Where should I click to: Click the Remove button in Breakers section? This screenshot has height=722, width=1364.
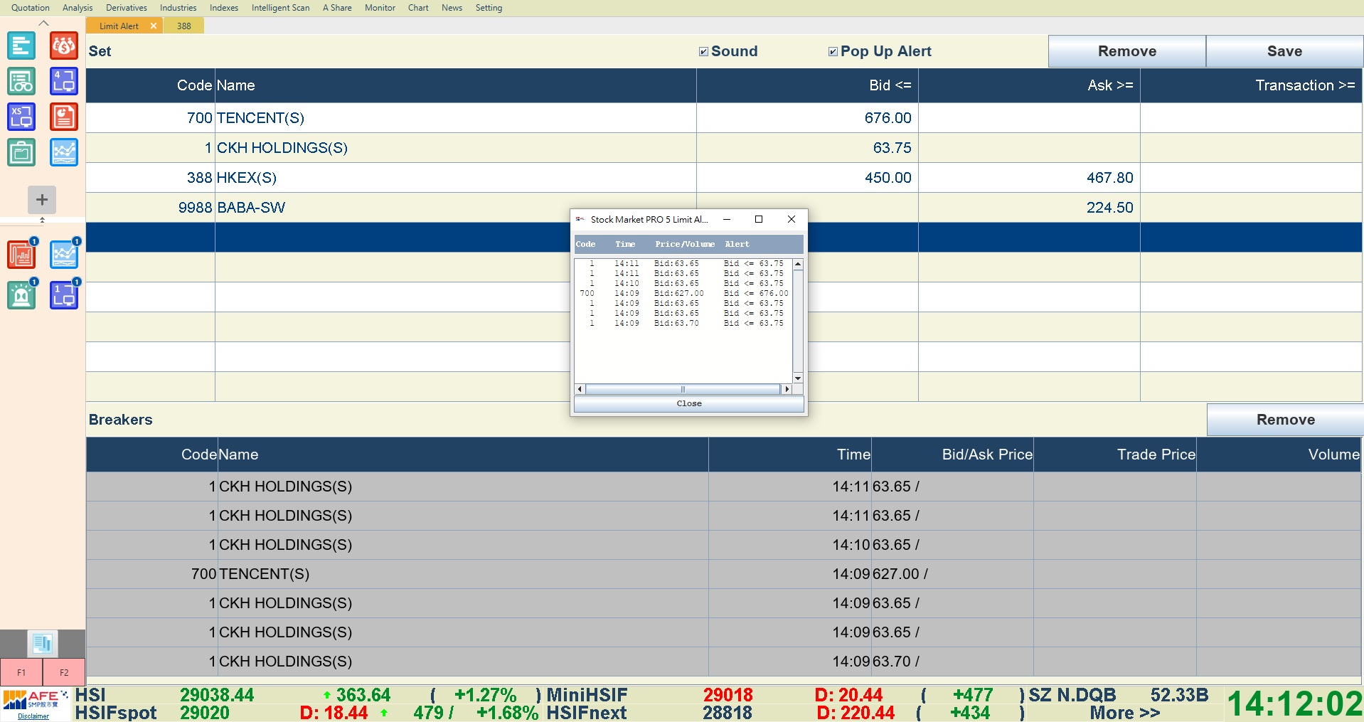coord(1285,420)
